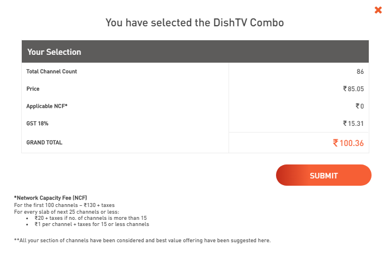Select the NCF amount ₹0
The height and width of the screenshot is (259, 390).
click(359, 106)
